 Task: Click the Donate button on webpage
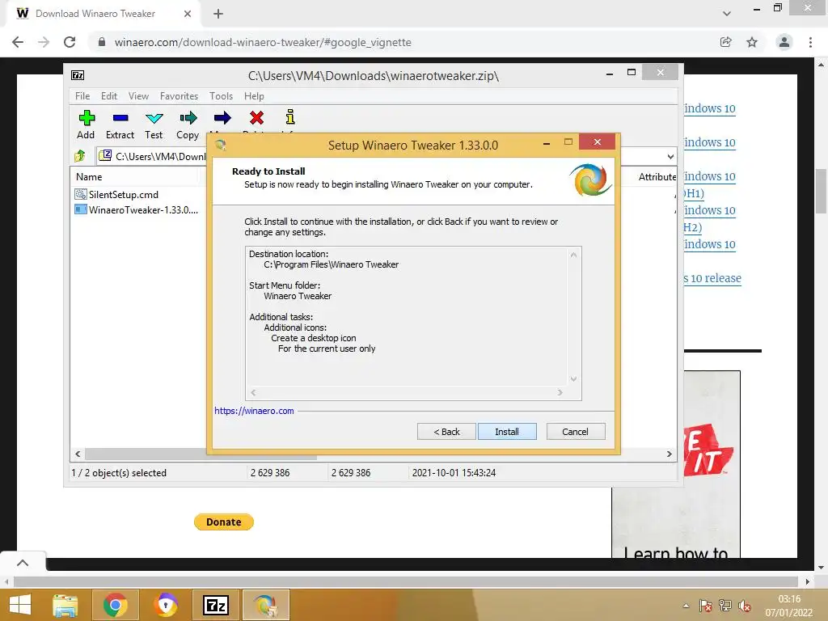[x=224, y=522]
